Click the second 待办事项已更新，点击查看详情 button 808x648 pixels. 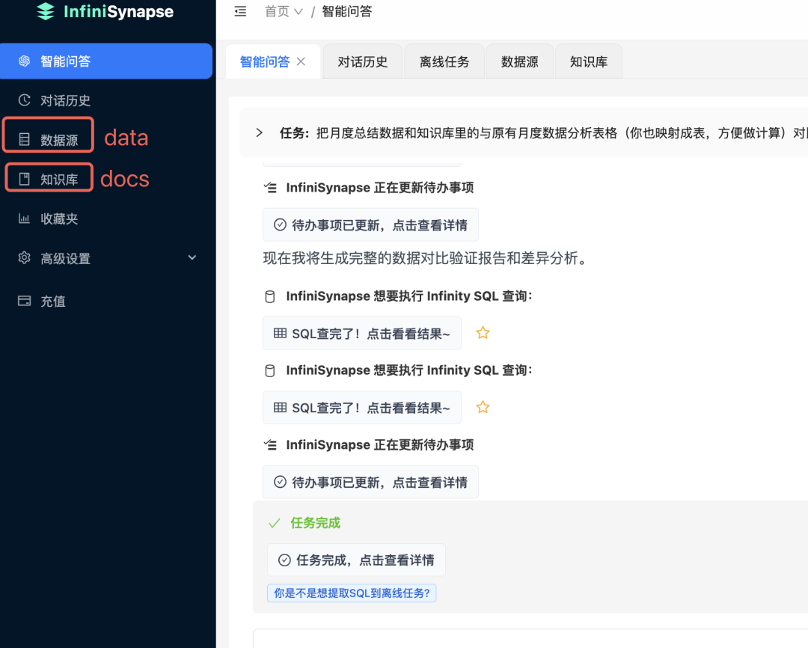click(x=370, y=482)
